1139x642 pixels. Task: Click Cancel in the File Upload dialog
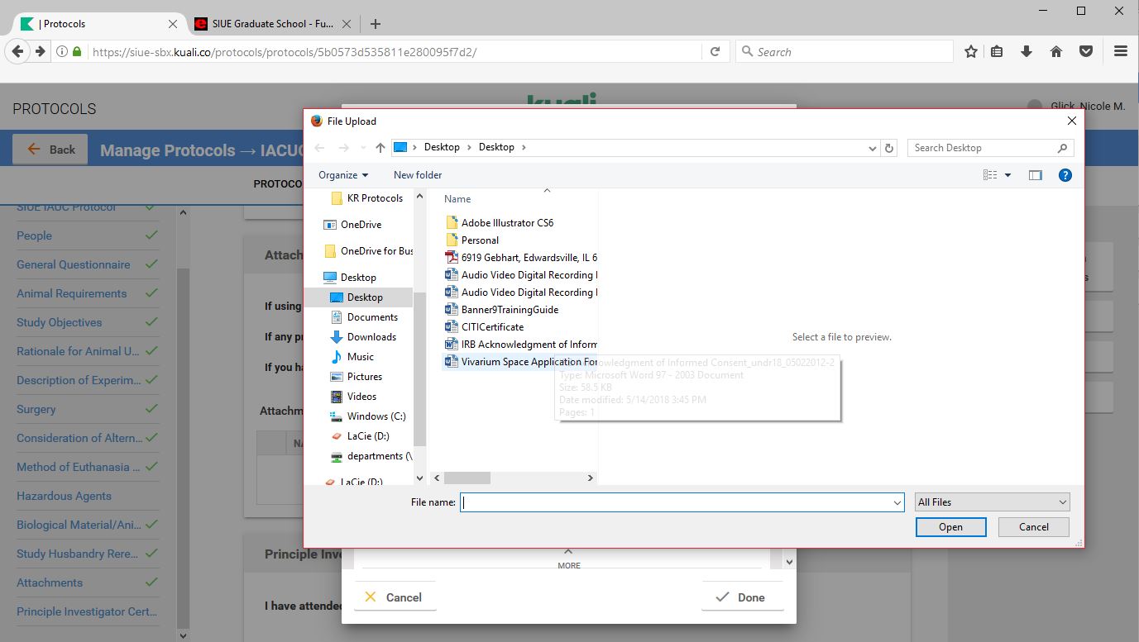1033,527
